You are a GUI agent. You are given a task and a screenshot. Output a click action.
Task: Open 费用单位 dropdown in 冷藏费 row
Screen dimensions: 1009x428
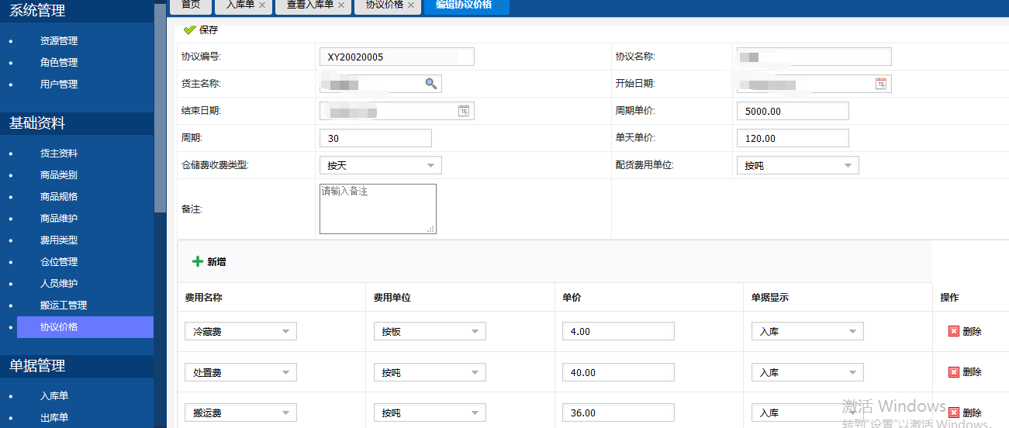click(475, 332)
